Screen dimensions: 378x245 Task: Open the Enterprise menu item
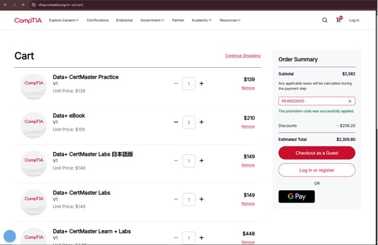click(x=125, y=20)
